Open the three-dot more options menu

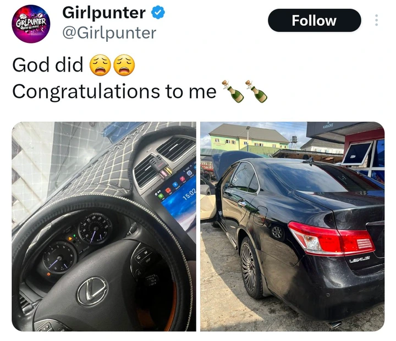click(x=376, y=20)
